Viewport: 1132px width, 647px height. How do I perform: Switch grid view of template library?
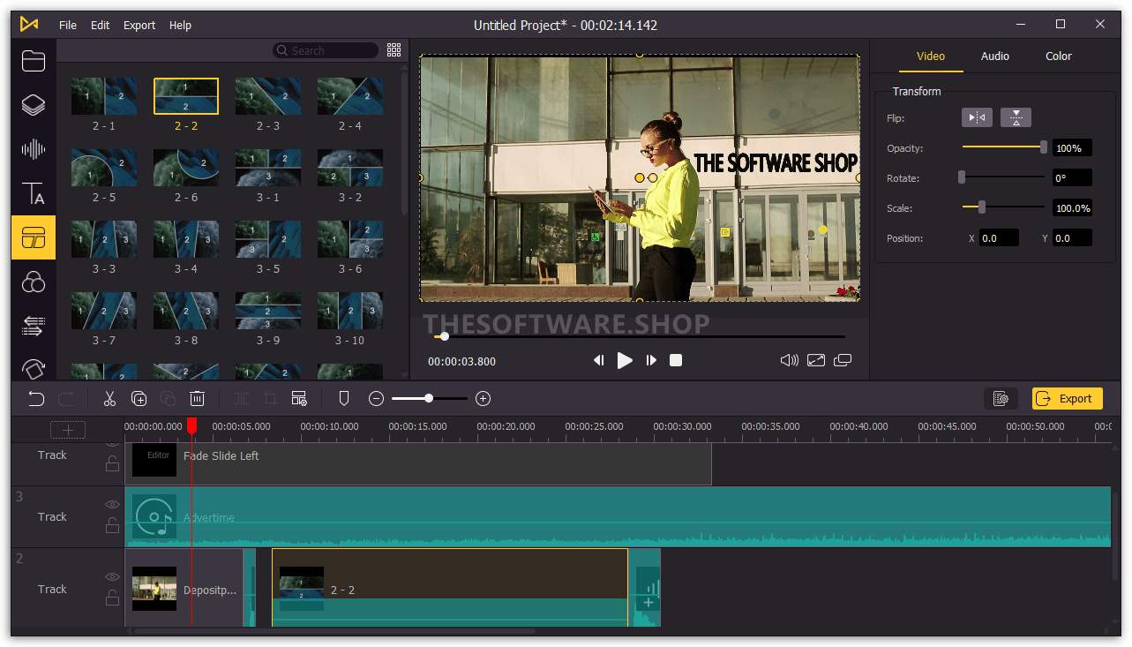[394, 50]
